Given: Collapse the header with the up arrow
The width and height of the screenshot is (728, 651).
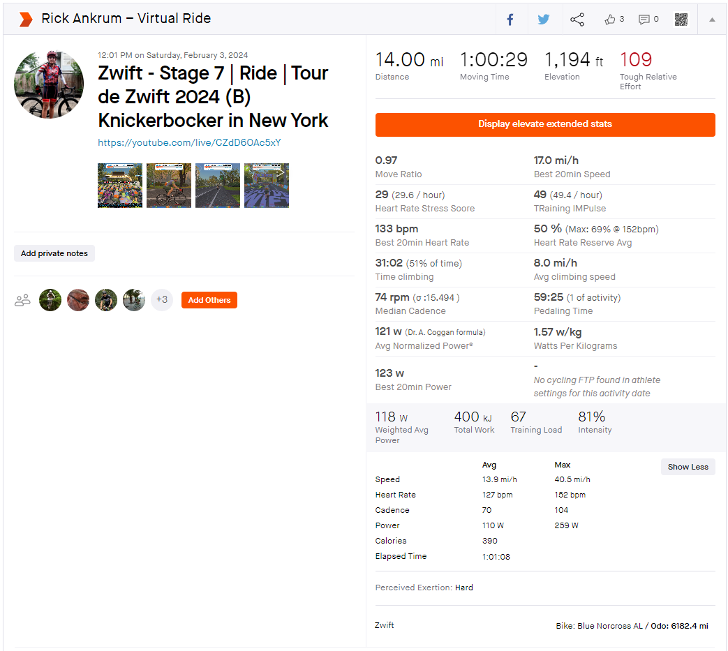Looking at the screenshot, I should [712, 20].
